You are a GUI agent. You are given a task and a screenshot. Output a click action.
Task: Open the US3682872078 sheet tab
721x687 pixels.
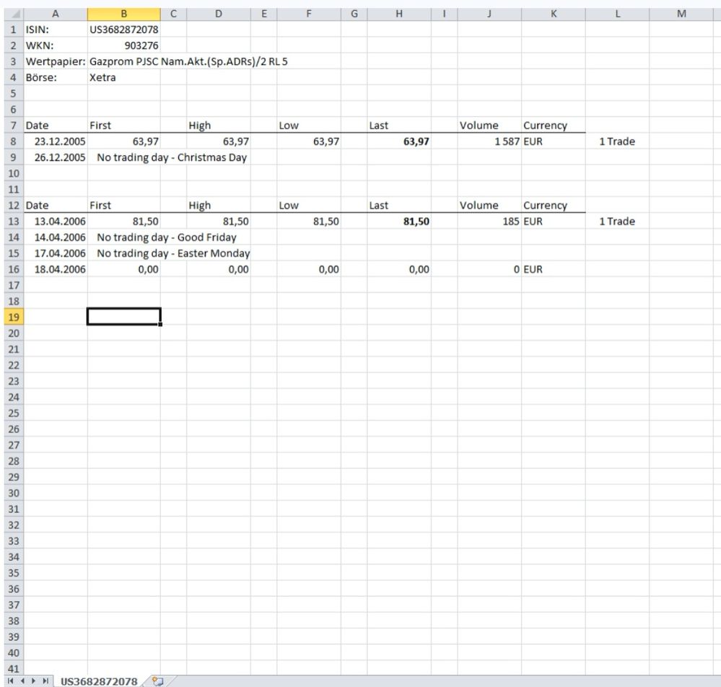point(98,681)
